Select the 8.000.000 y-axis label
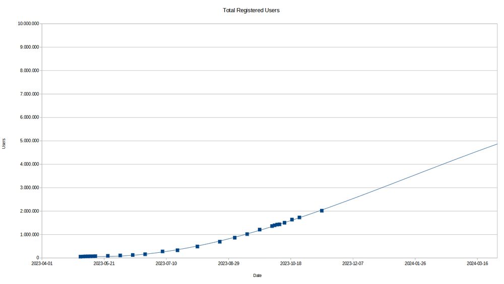The image size is (504, 284). coord(30,70)
